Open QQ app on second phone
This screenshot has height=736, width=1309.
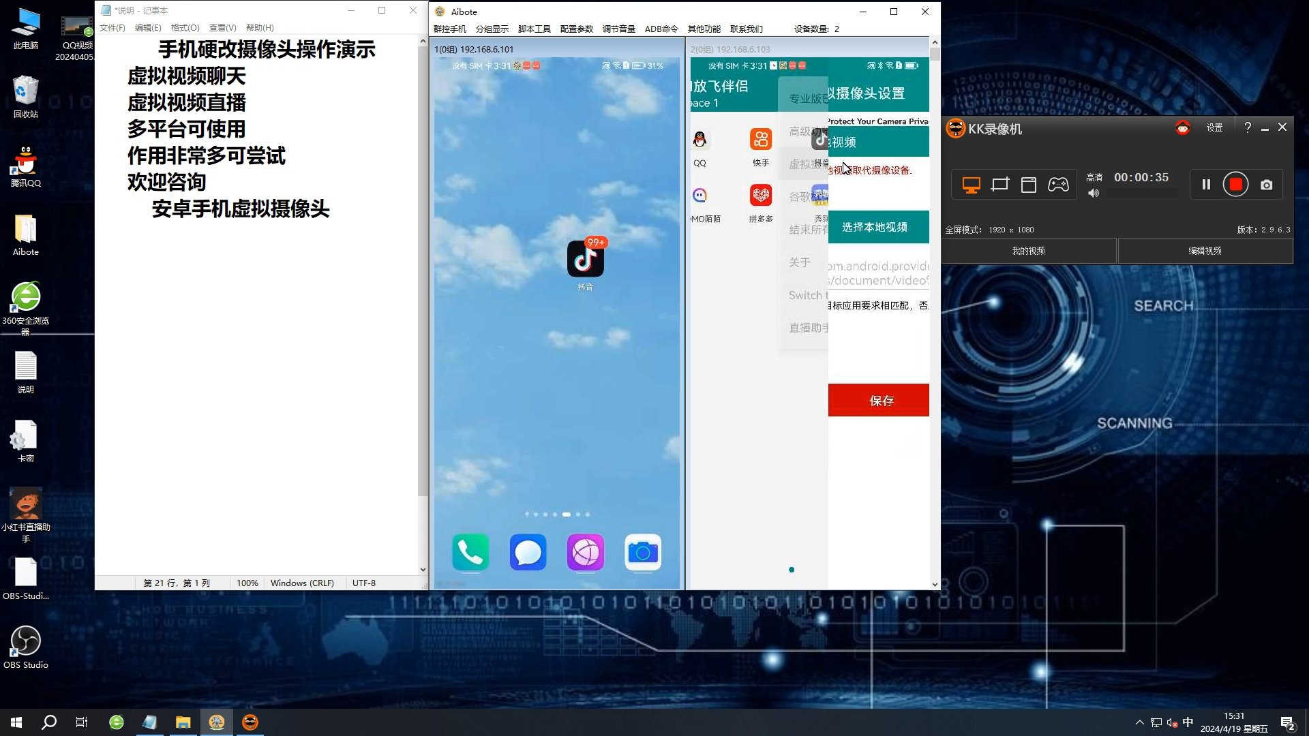(699, 140)
